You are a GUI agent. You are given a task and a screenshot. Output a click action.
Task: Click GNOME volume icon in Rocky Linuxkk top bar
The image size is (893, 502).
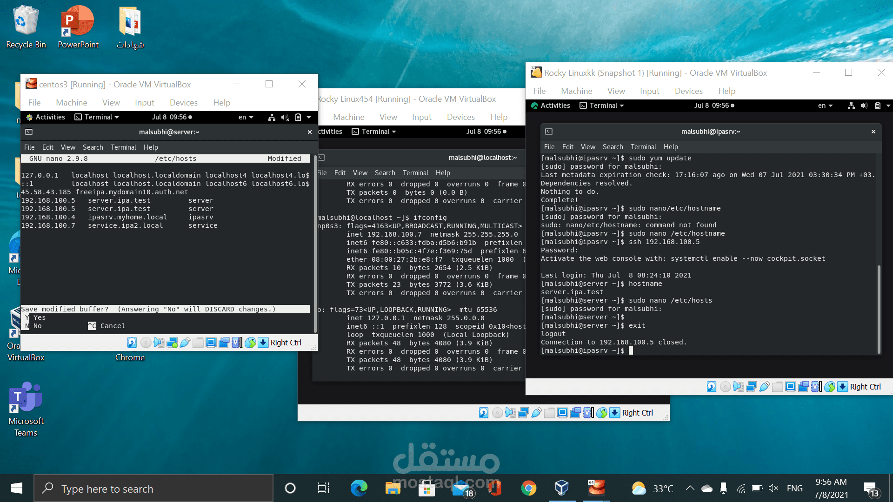[x=864, y=106]
